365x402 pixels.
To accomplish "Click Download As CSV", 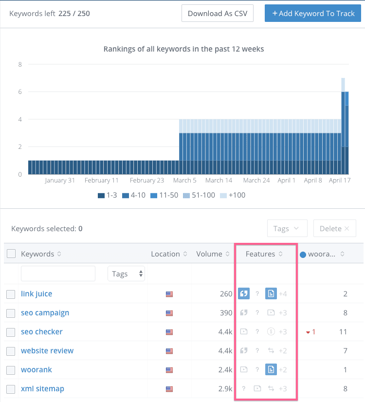I will (218, 13).
